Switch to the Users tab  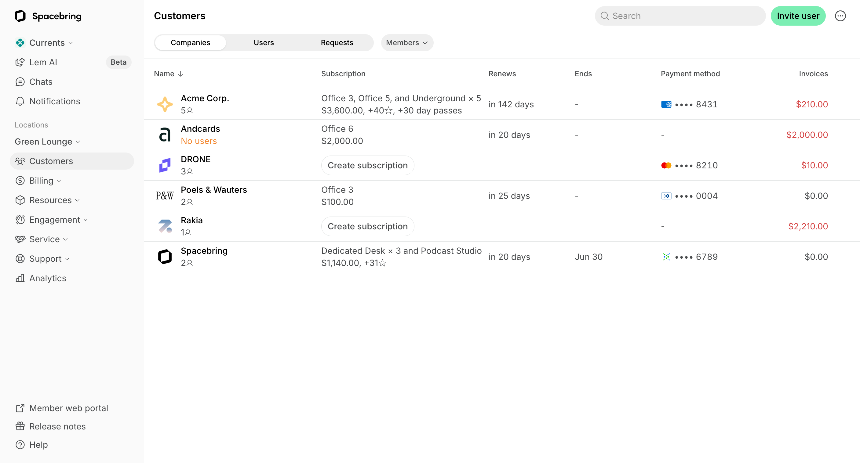[264, 43]
